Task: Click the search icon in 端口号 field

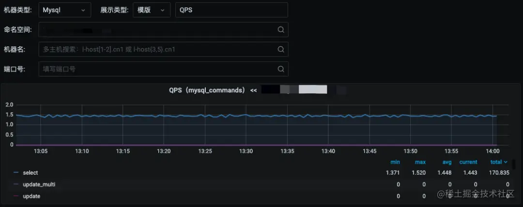Action: [281, 69]
